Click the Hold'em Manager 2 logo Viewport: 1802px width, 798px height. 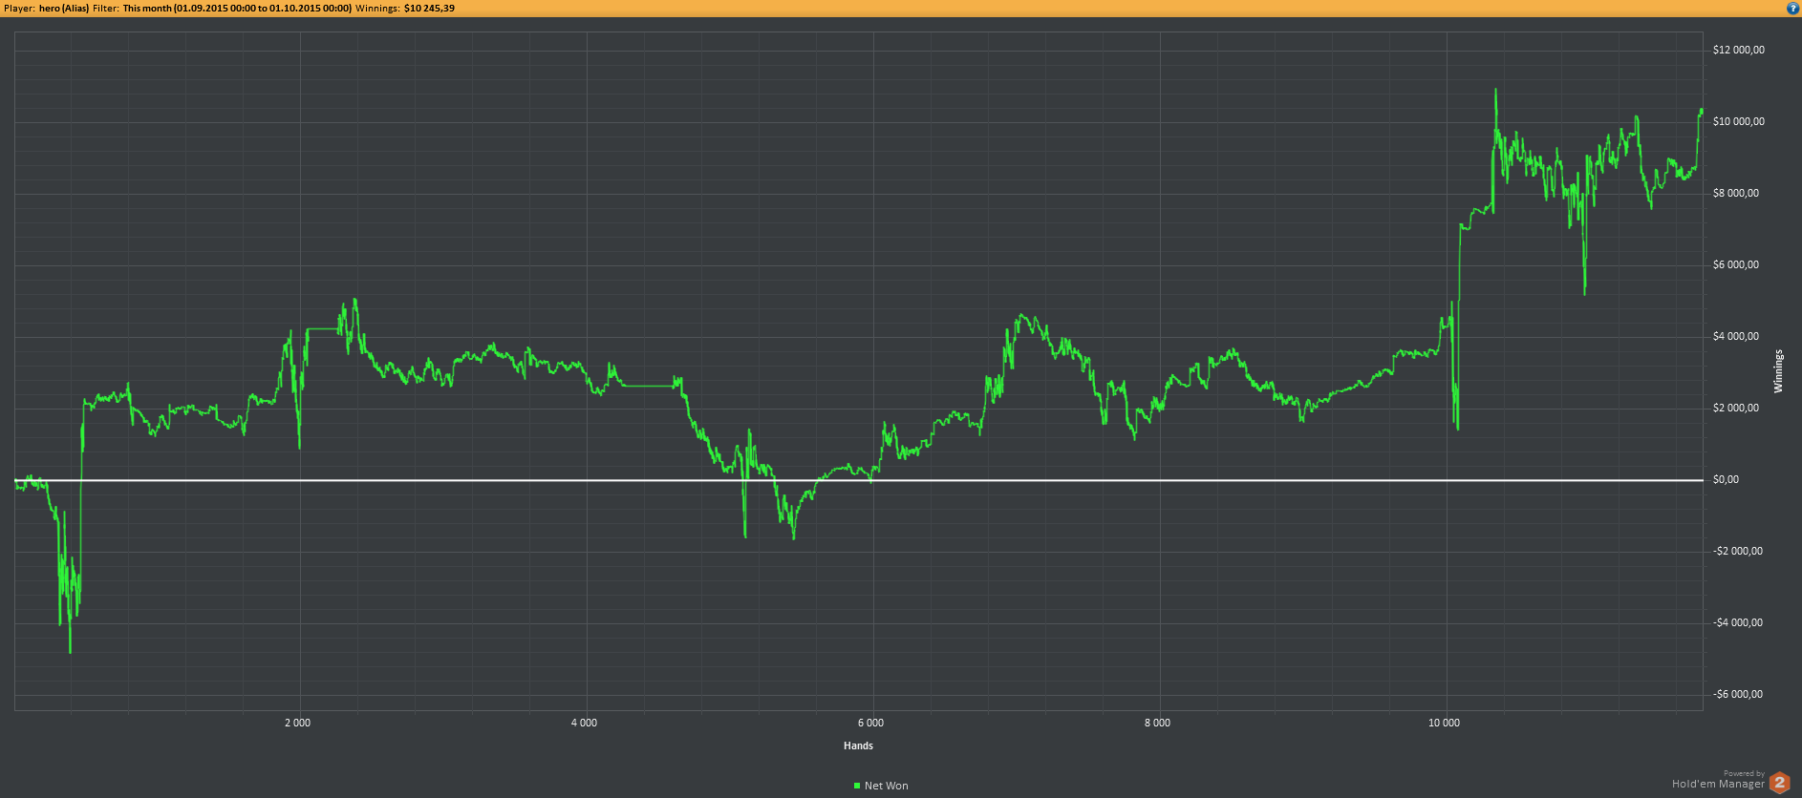pyautogui.click(x=1779, y=783)
